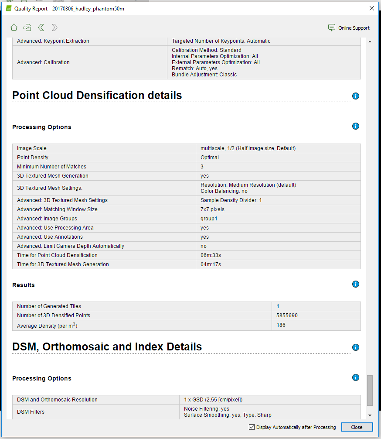381x439 pixels.
Task: Click 'Targeted Number of Keypoints: Automatic' text
Action: [x=221, y=41]
